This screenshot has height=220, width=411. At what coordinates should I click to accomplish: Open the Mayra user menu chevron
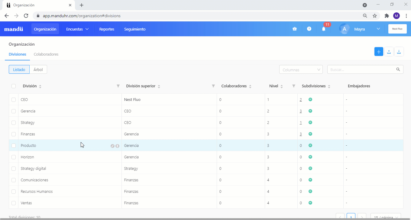point(378,29)
